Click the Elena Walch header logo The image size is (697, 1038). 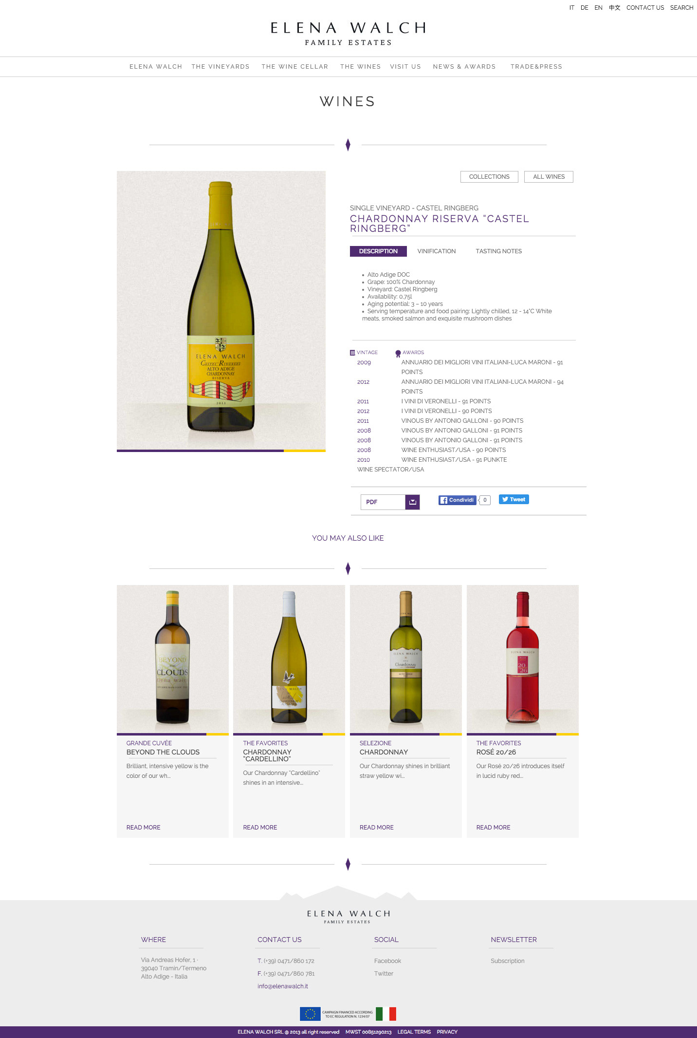[348, 34]
